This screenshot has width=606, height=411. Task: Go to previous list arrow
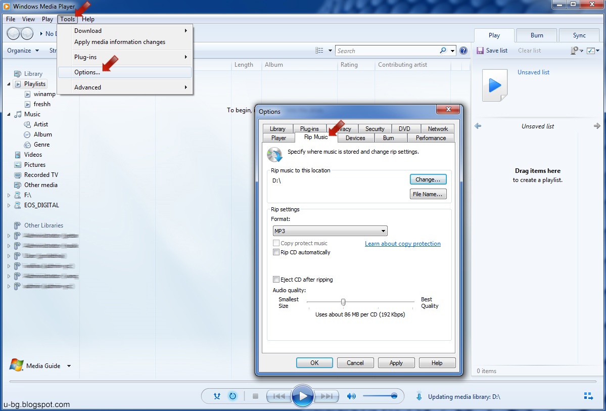tap(478, 126)
